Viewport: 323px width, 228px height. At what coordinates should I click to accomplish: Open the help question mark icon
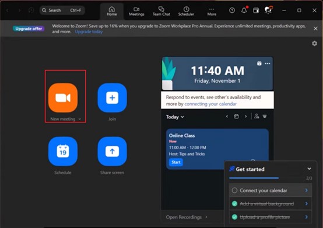(x=232, y=10)
